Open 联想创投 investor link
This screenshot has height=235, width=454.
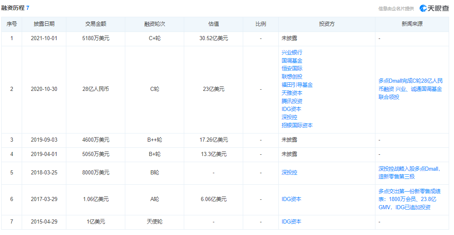(292, 77)
